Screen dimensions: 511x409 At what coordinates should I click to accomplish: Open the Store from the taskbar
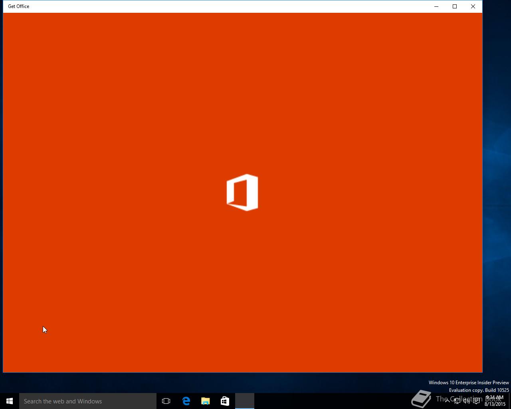coord(225,401)
